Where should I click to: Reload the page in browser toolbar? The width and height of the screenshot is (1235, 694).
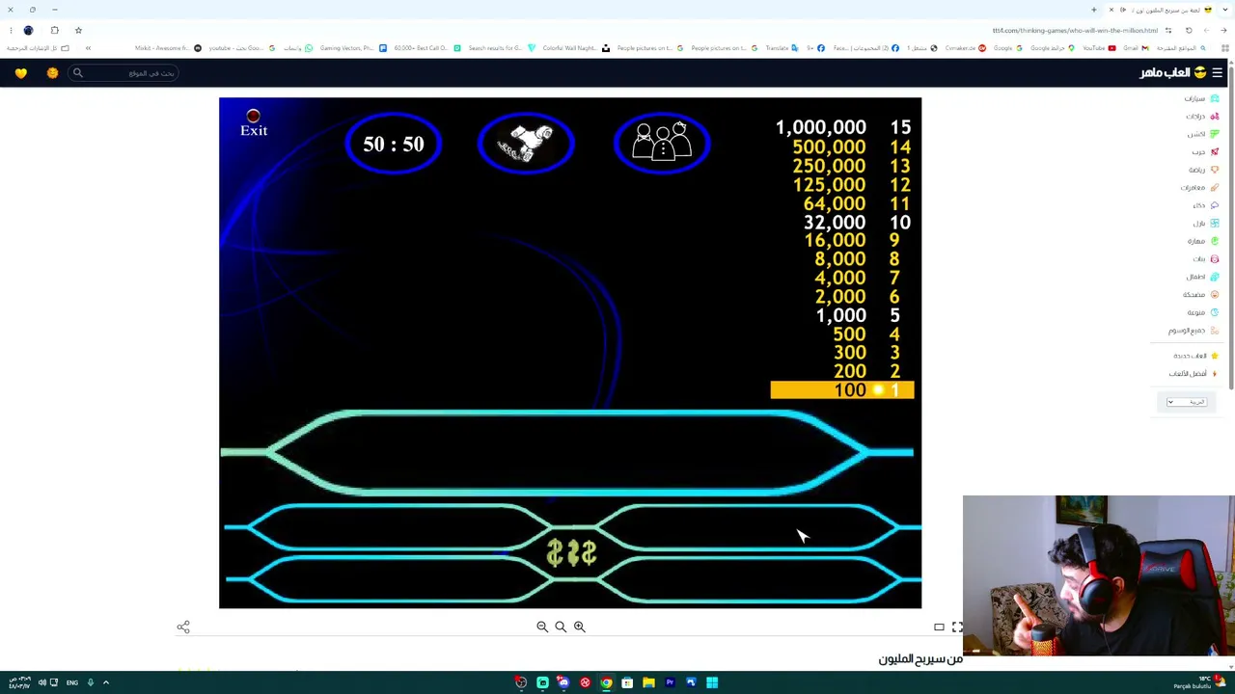(1189, 30)
